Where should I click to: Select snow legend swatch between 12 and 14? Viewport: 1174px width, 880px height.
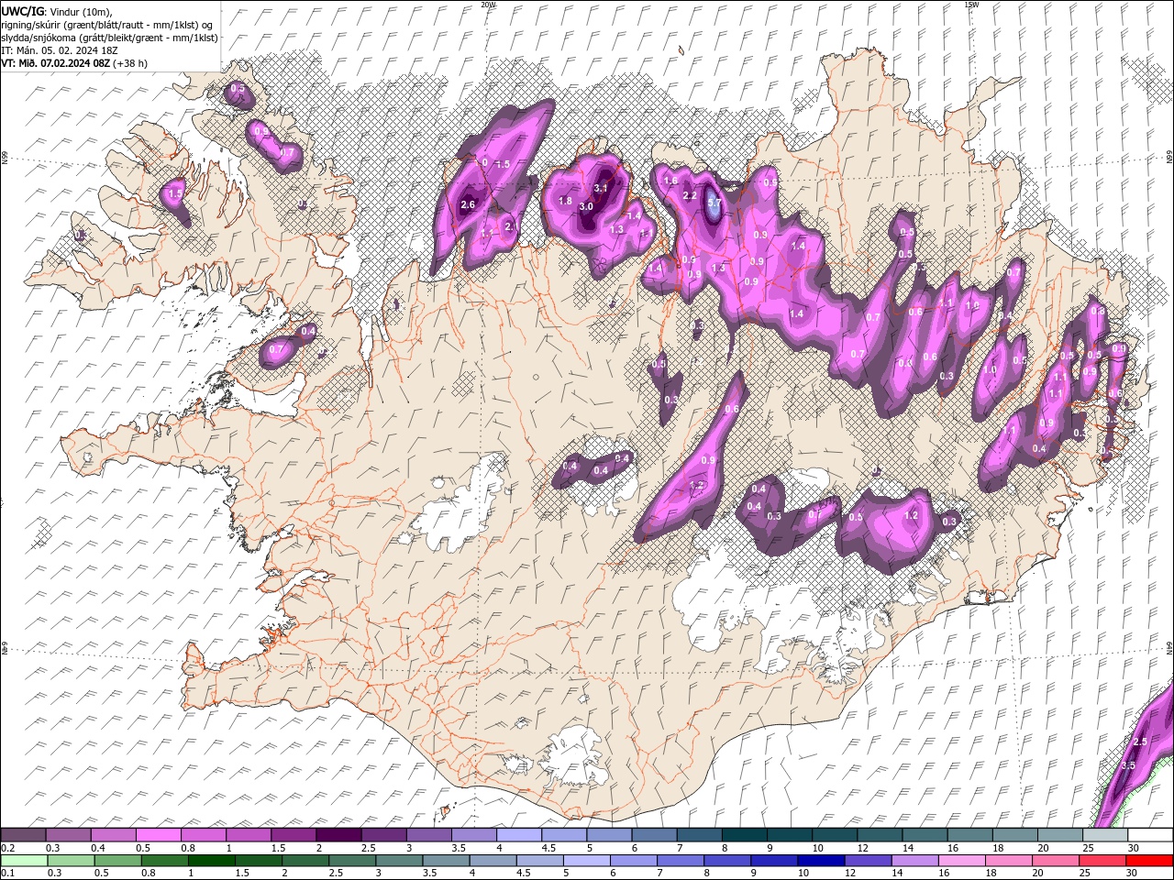pyautogui.click(x=880, y=835)
